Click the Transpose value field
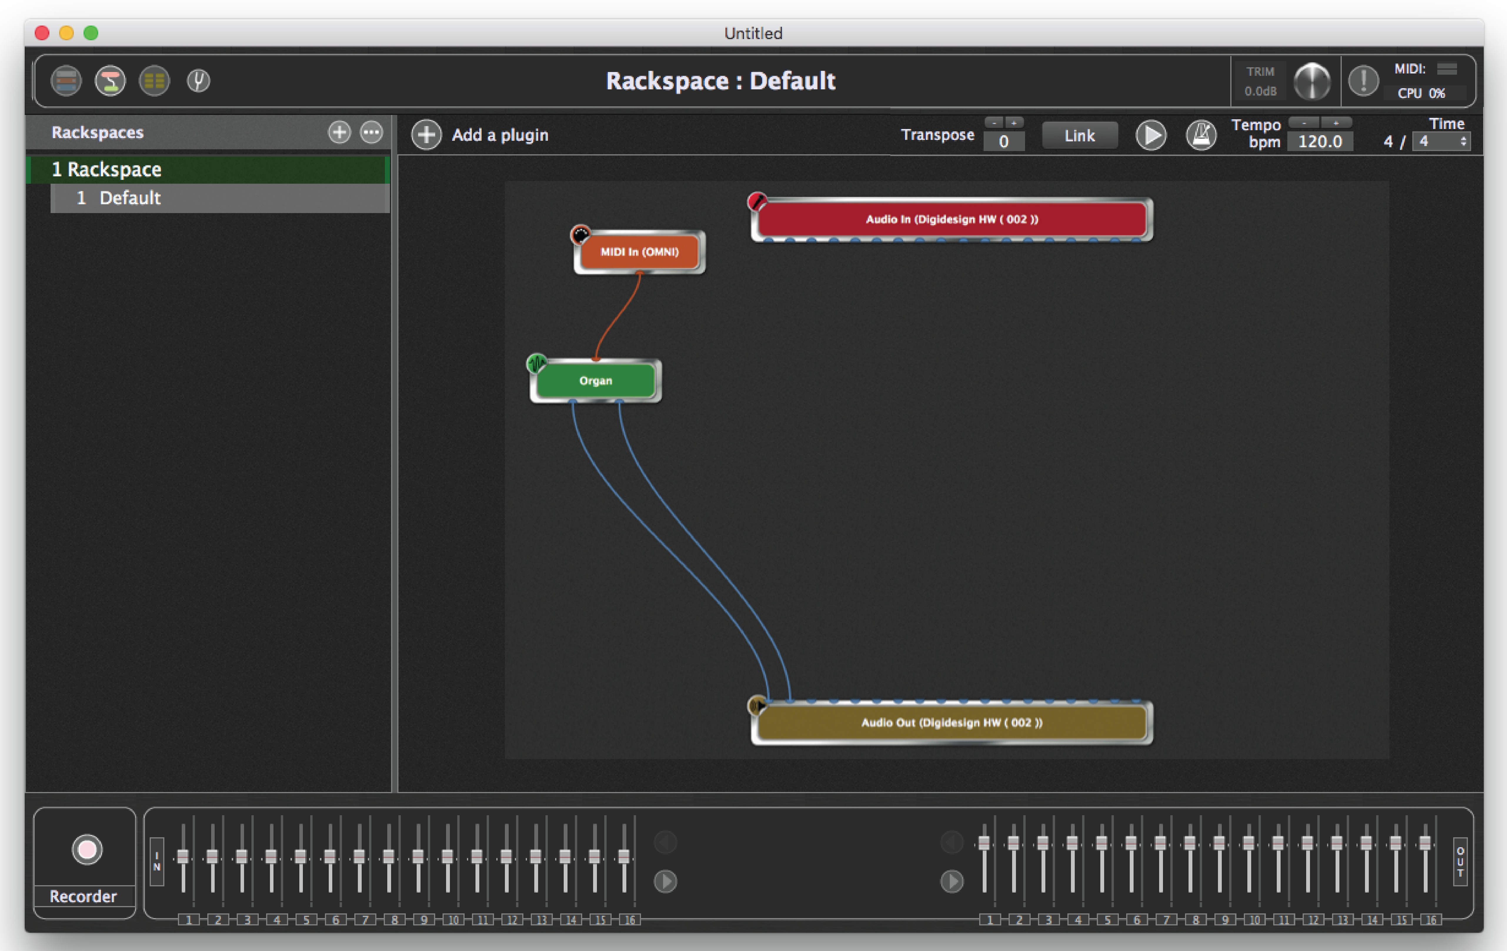The image size is (1507, 951). point(1004,141)
